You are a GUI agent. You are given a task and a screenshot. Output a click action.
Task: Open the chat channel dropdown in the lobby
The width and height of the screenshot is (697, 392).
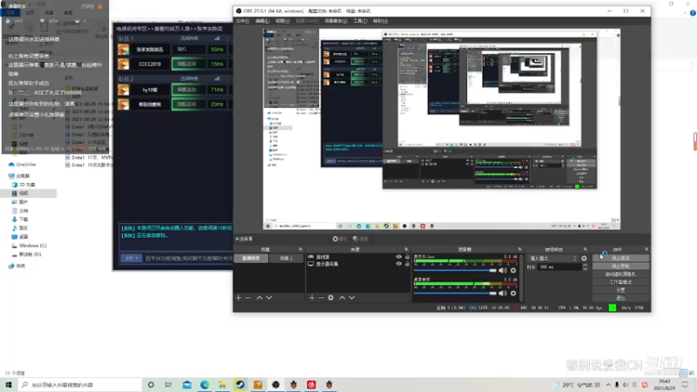click(131, 258)
